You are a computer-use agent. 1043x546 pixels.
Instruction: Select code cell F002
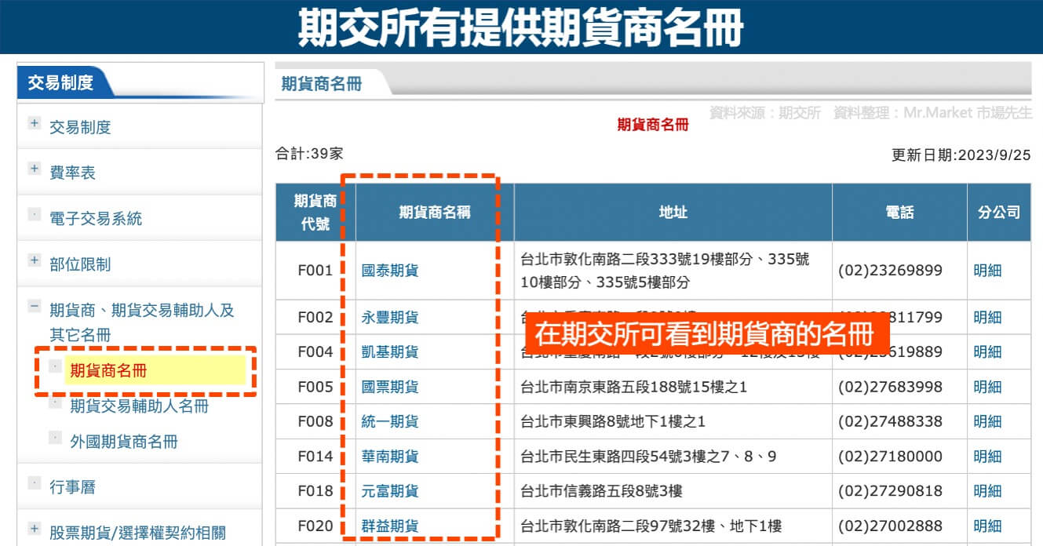click(x=315, y=318)
